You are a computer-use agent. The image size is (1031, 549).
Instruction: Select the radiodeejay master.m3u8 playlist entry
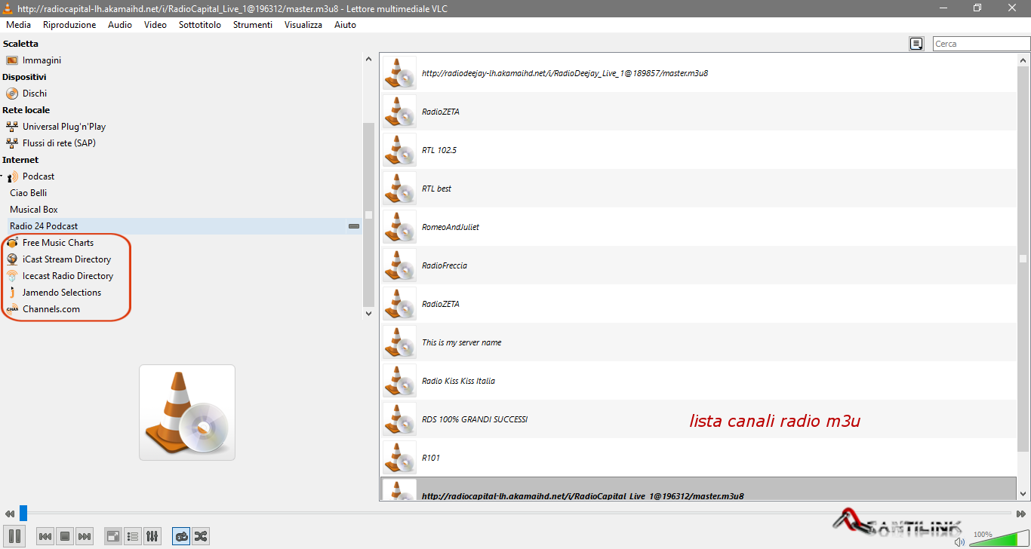pyautogui.click(x=699, y=73)
